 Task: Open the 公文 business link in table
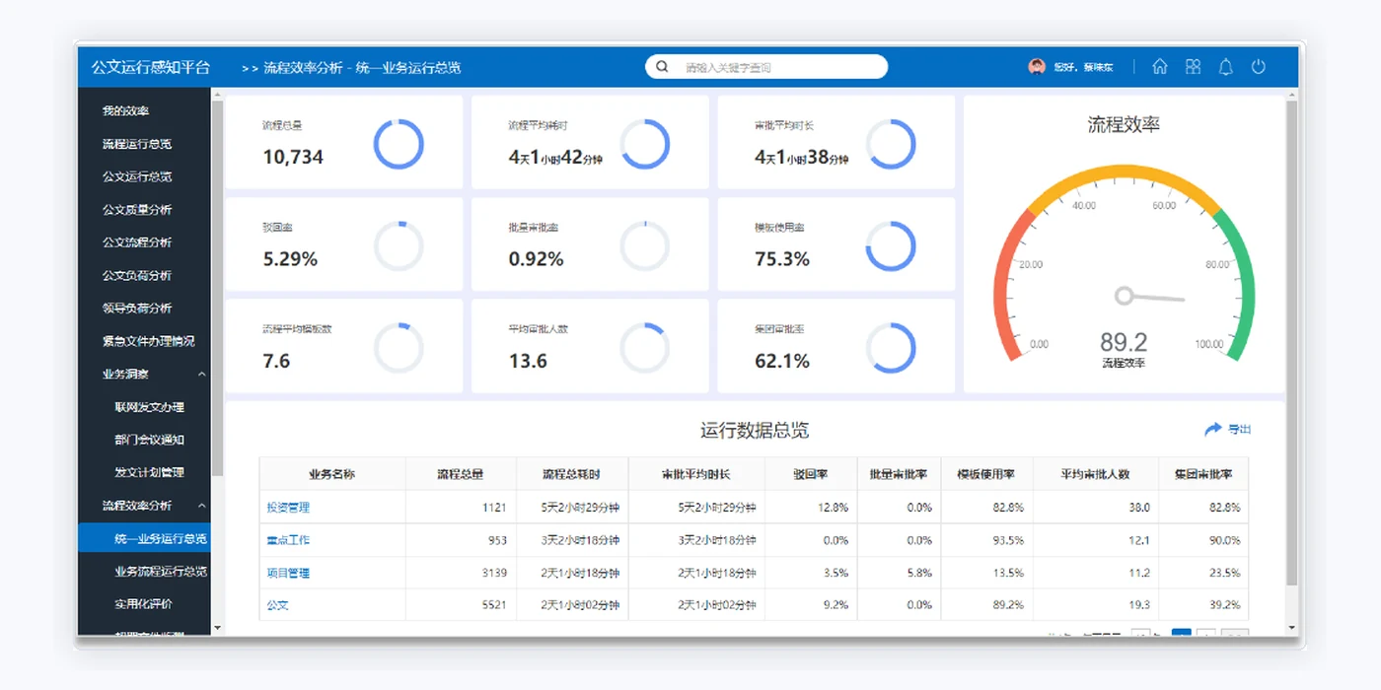(277, 605)
